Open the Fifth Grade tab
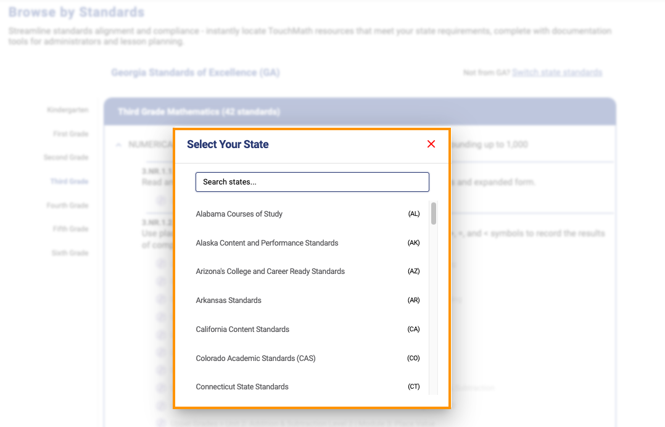The image size is (665, 427). (70, 229)
